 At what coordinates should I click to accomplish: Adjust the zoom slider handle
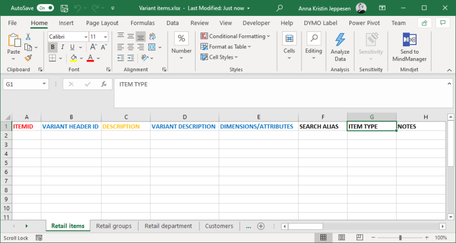tap(401, 238)
